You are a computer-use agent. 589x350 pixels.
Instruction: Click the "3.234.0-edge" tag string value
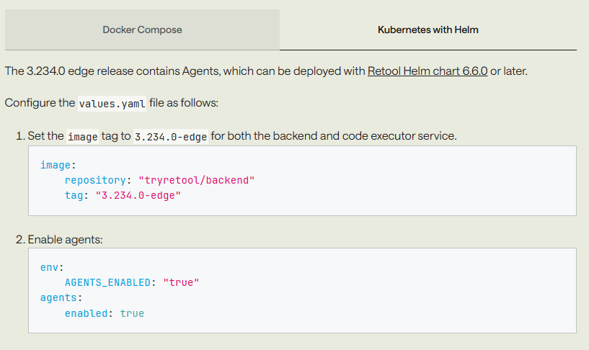(138, 195)
